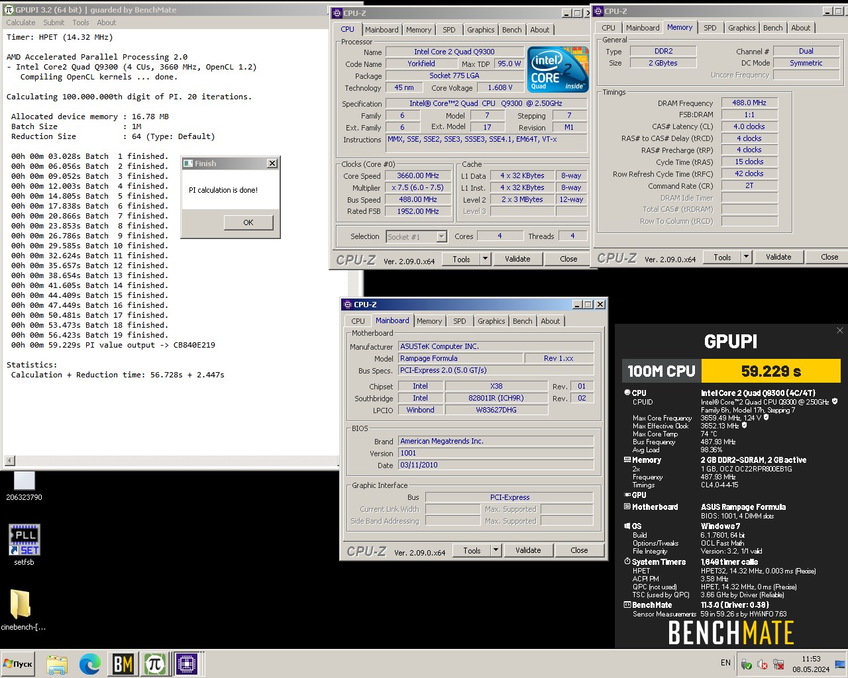The width and height of the screenshot is (848, 678).
Task: Click the DRAM Frequency value 488.0 MHz
Action: pos(749,103)
